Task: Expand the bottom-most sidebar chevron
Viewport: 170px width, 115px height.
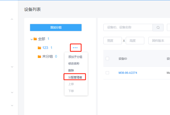Action: pyautogui.click(x=12, y=105)
